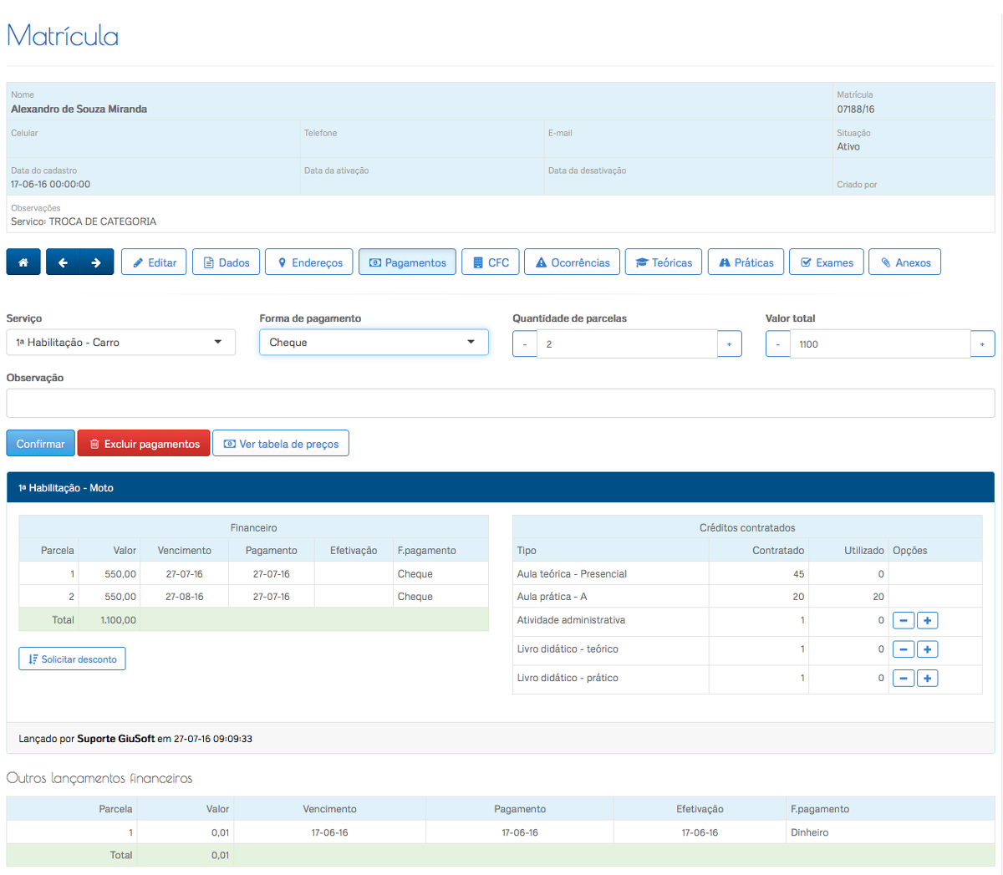The width and height of the screenshot is (1003, 875).
Task: Go to previous record with left arrow
Action: pyautogui.click(x=63, y=262)
